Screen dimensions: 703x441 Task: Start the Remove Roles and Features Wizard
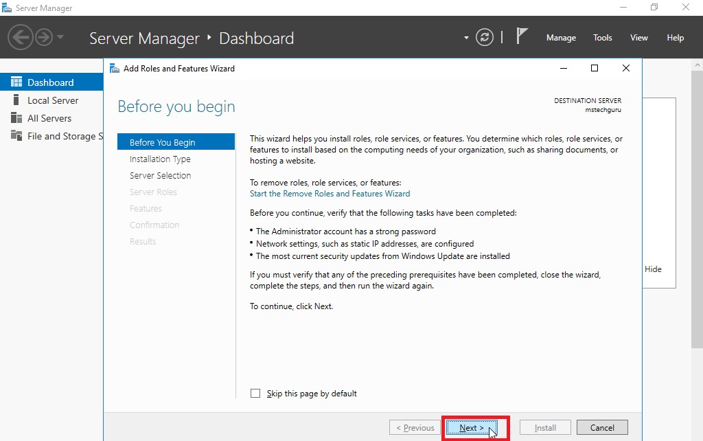(330, 193)
